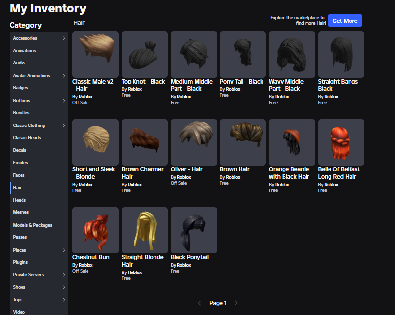Image resolution: width=395 pixels, height=315 pixels.
Task: Open the Orange Beanie with Black Hair title
Action: coord(289,173)
